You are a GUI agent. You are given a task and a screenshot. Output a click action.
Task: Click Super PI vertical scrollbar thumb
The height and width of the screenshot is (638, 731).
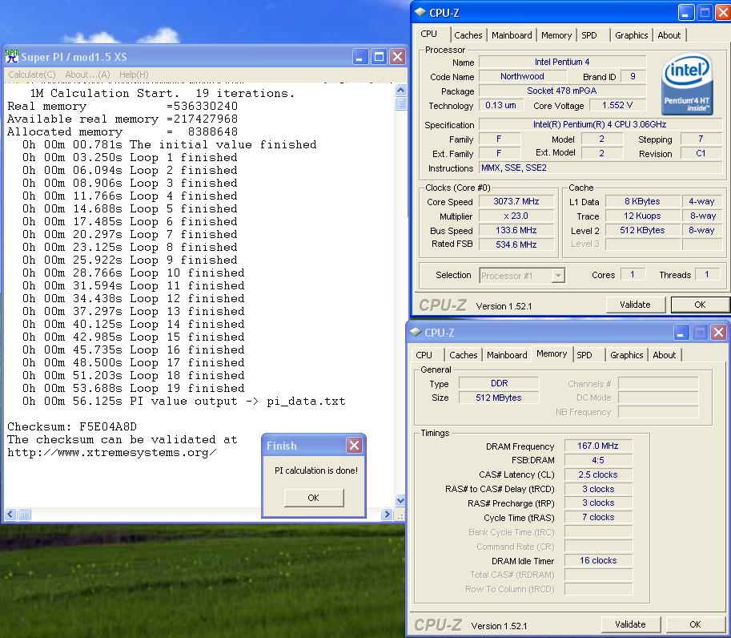[x=400, y=103]
